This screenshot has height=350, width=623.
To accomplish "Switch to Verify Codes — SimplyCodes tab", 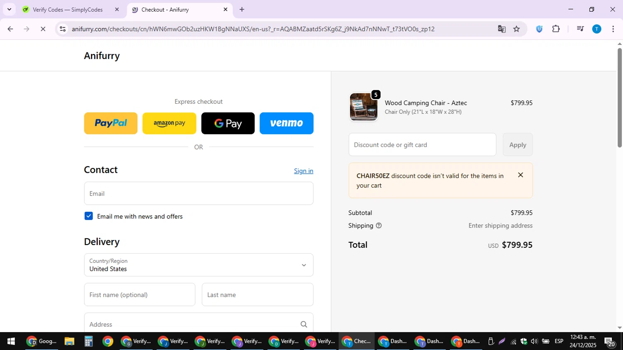I will (68, 10).
